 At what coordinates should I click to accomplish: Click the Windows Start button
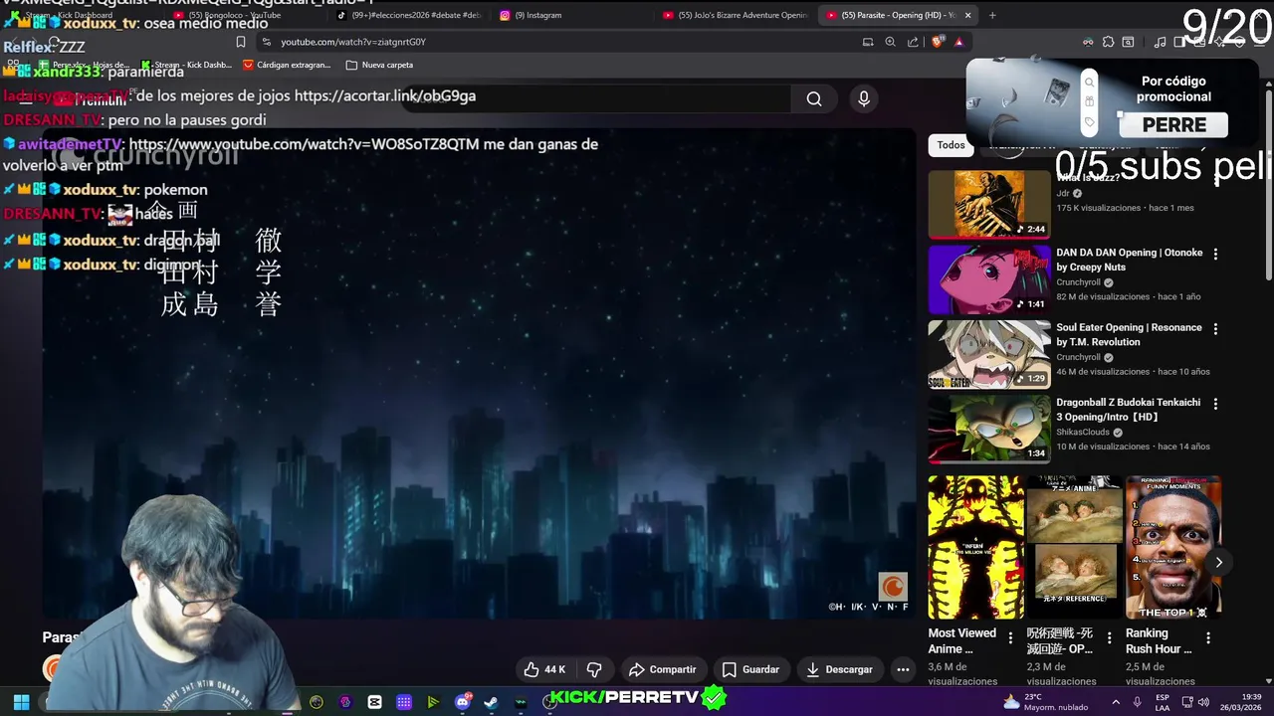(x=21, y=702)
